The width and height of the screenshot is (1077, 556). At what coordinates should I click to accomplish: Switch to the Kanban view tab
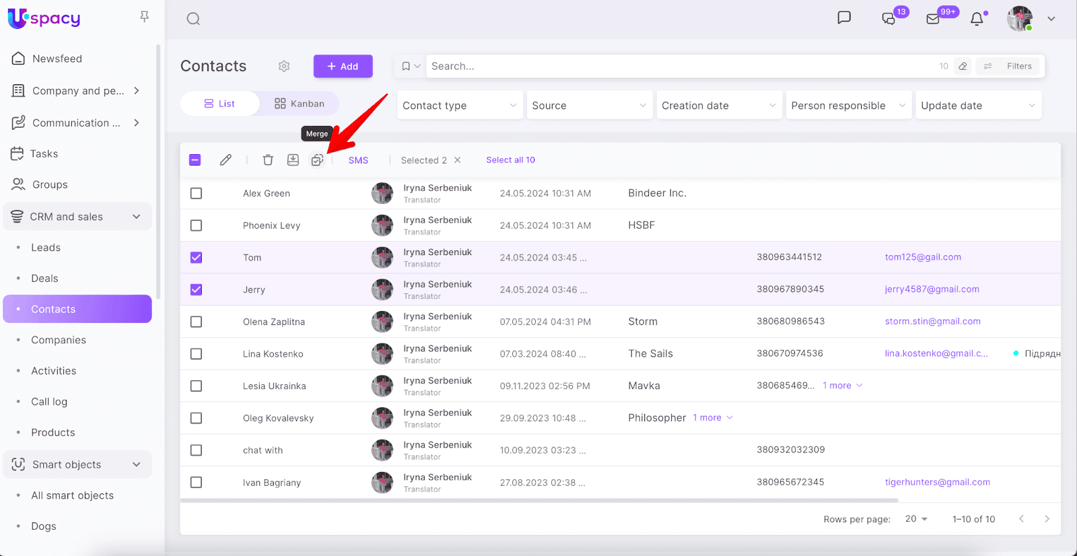click(x=300, y=104)
